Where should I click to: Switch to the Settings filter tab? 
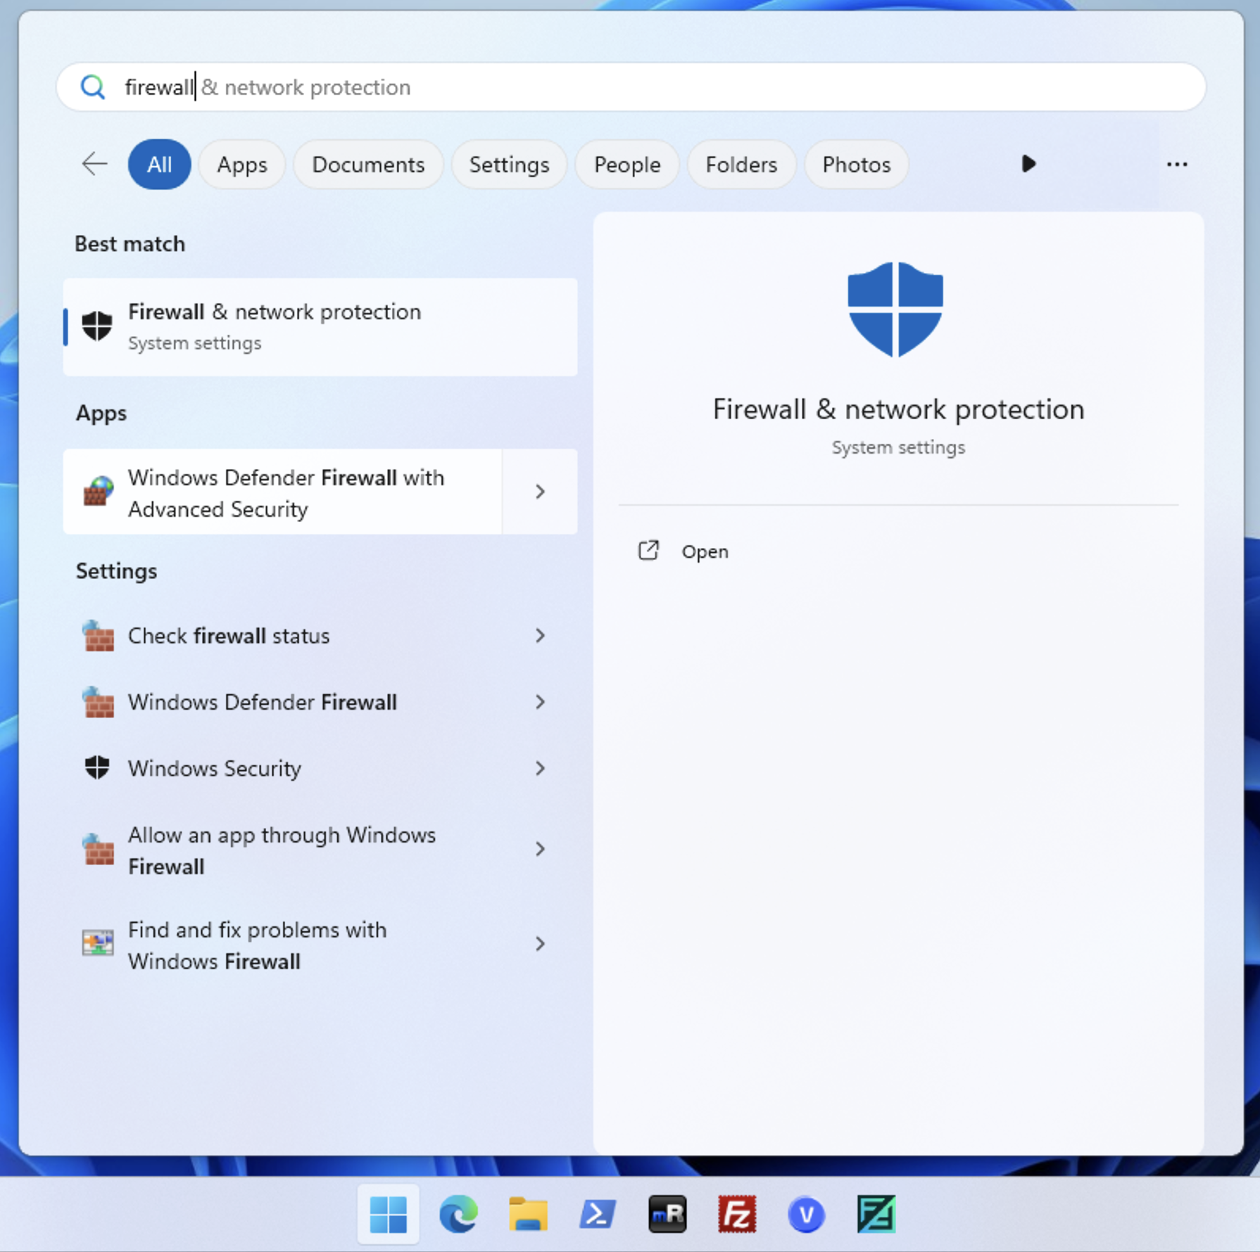509,165
